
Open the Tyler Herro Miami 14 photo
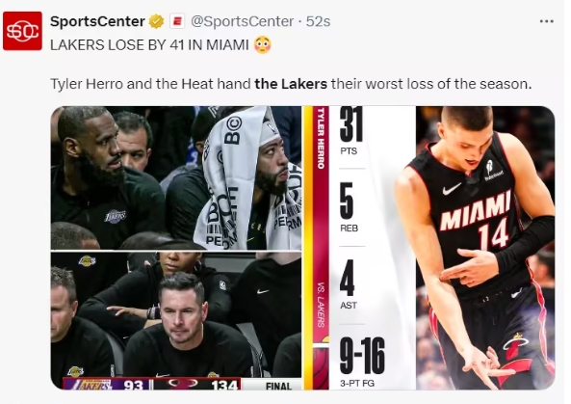pos(485,248)
